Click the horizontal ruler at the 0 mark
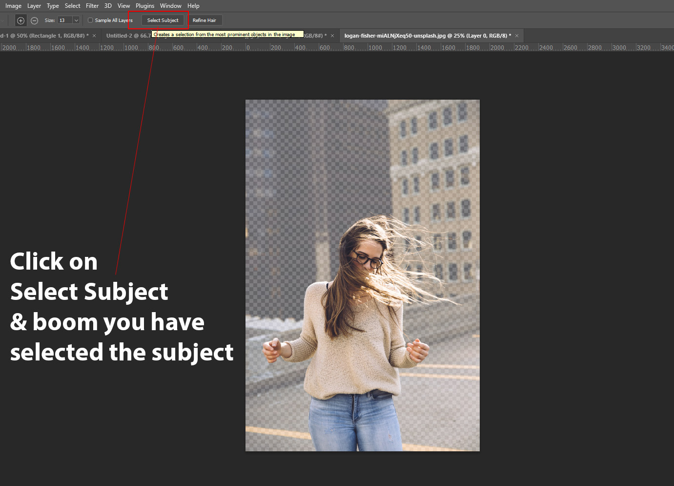 click(x=246, y=47)
